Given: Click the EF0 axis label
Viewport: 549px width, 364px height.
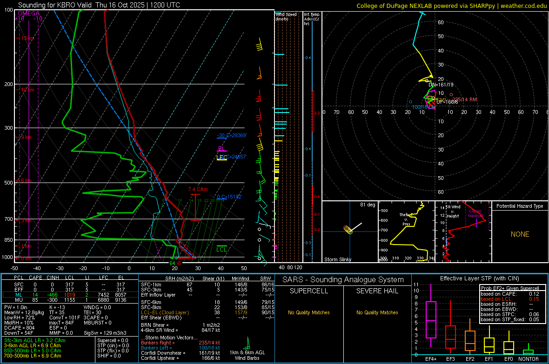Looking at the screenshot, I should pyautogui.click(x=509, y=359).
